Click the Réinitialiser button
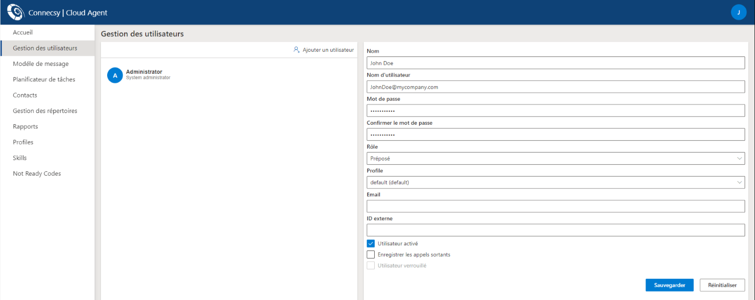755x300 pixels. (722, 285)
